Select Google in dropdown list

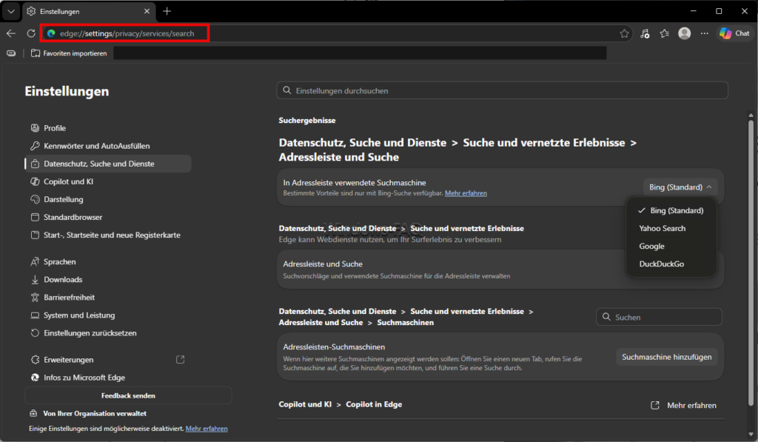click(x=671, y=246)
